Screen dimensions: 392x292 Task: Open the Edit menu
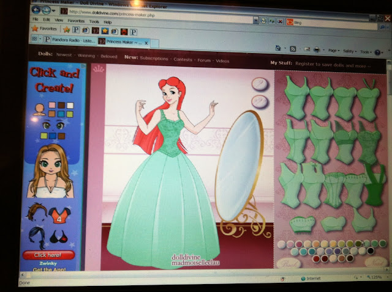click(x=47, y=20)
